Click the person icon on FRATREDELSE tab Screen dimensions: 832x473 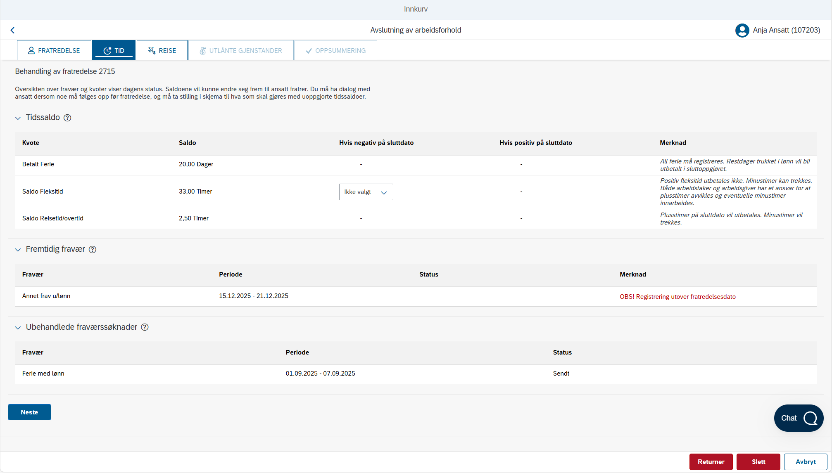click(x=31, y=50)
